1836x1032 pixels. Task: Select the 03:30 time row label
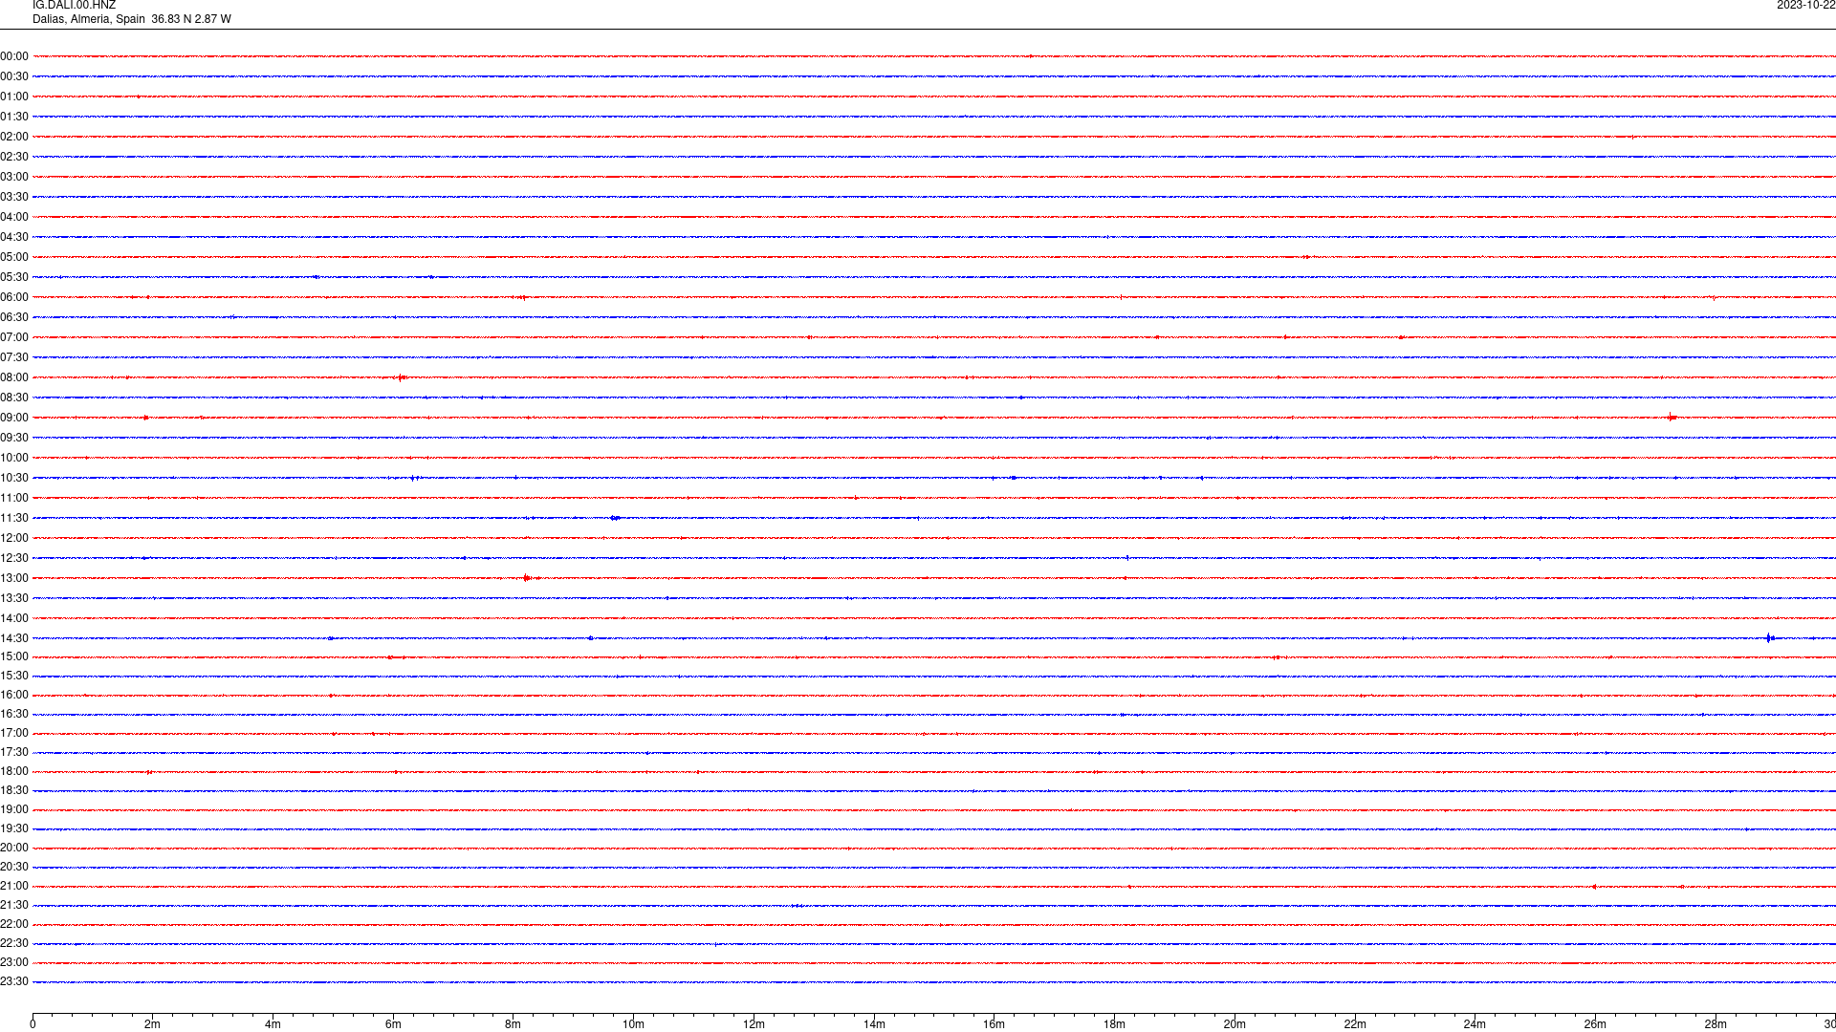(14, 197)
